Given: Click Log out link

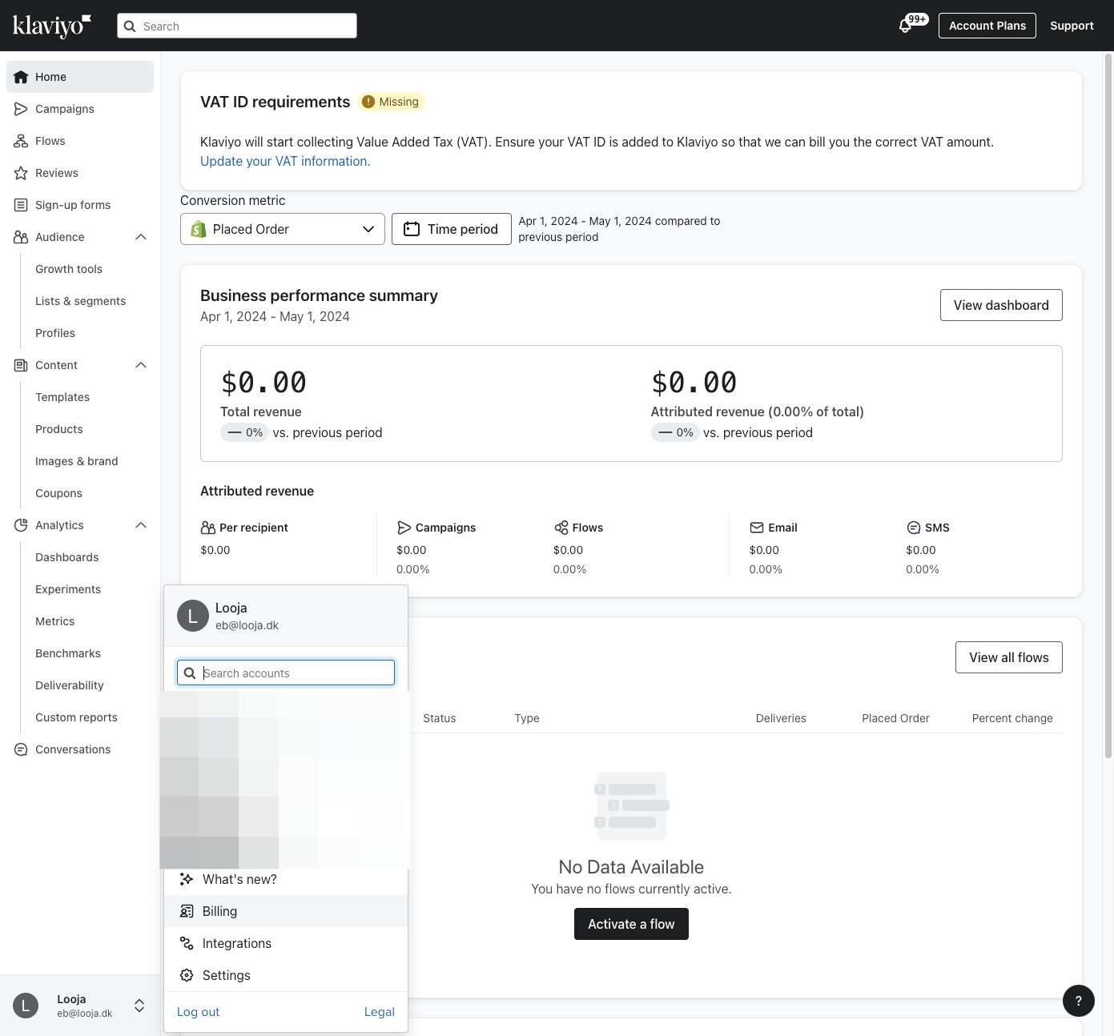Looking at the screenshot, I should coord(198,1012).
